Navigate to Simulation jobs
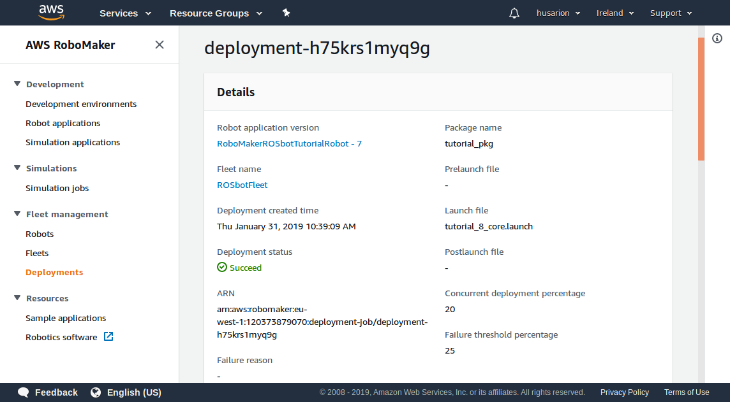The image size is (730, 402). pos(57,188)
